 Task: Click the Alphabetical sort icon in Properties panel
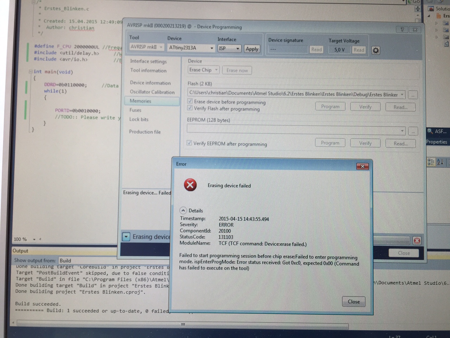pos(440,162)
